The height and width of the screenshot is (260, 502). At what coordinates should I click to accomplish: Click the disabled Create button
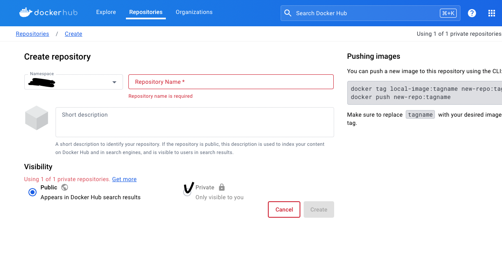tap(319, 209)
